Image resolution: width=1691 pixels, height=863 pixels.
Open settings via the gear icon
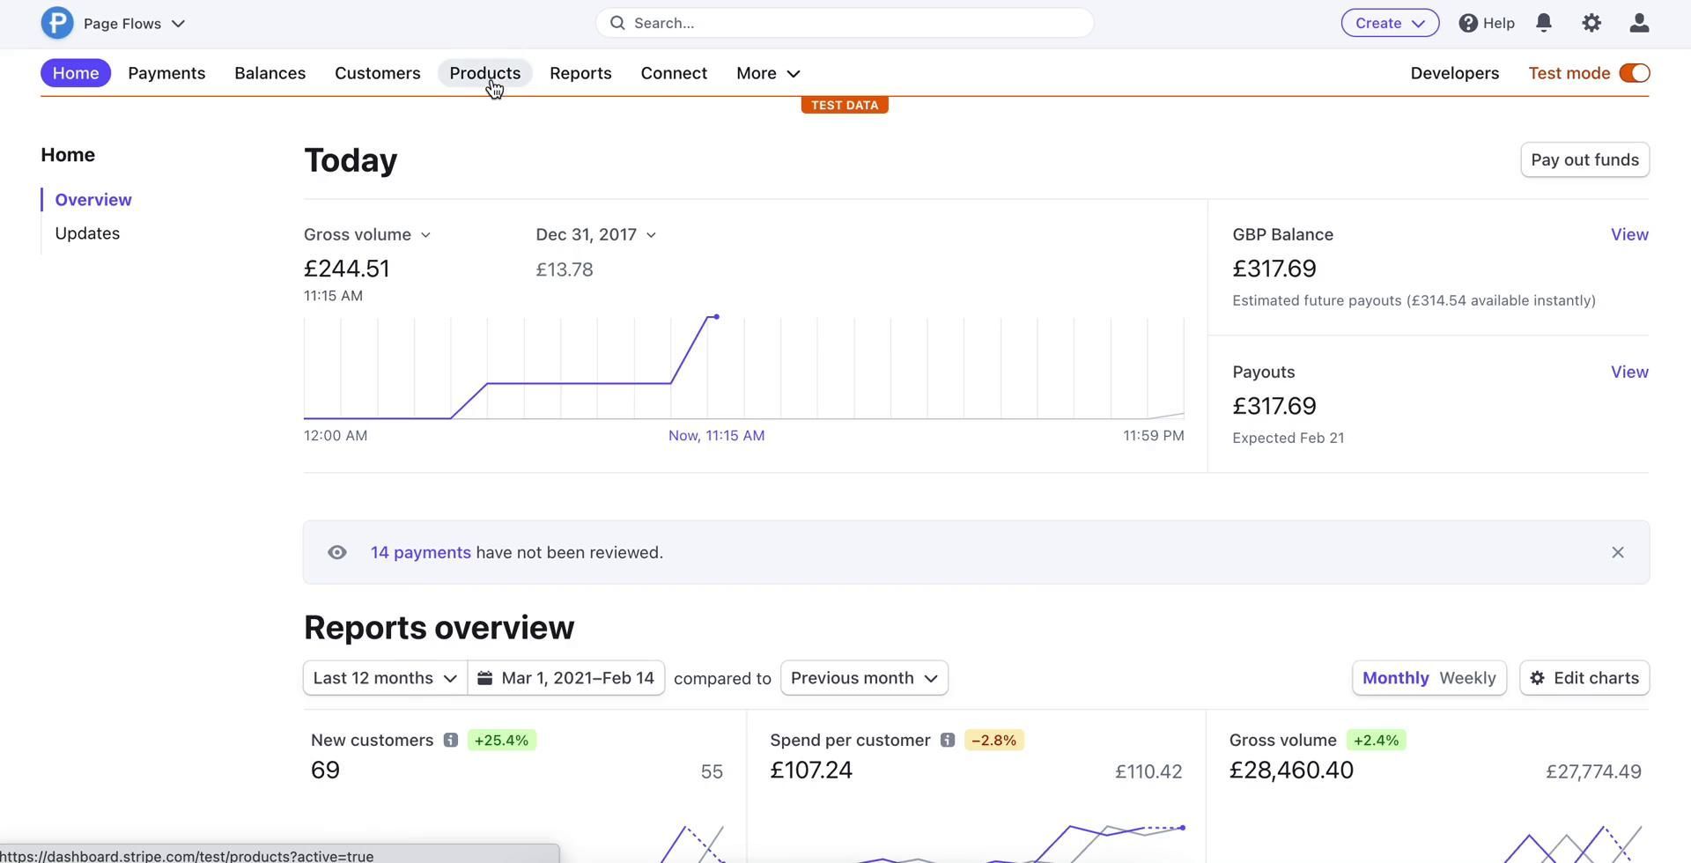(1591, 23)
